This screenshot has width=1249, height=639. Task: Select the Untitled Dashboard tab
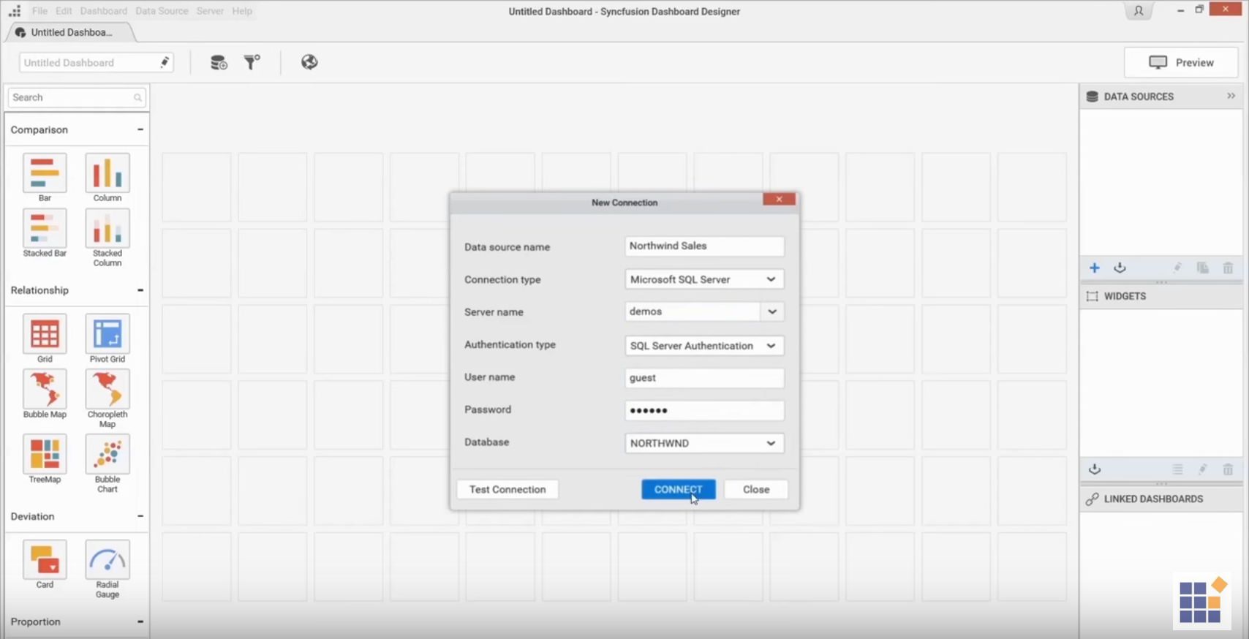71,32
